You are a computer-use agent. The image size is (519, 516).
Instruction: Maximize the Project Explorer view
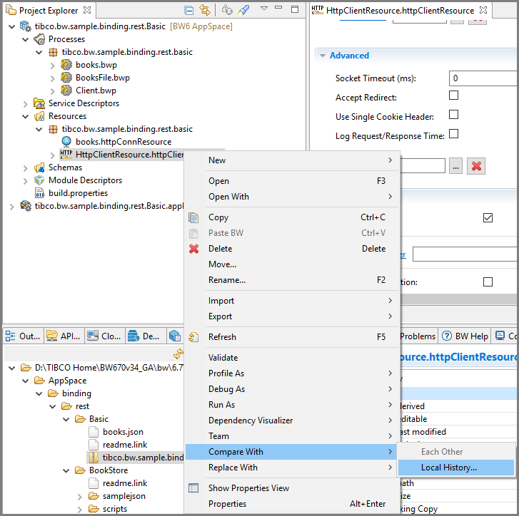(x=295, y=9)
